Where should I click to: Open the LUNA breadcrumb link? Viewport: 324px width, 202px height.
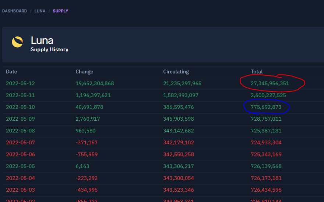point(40,11)
